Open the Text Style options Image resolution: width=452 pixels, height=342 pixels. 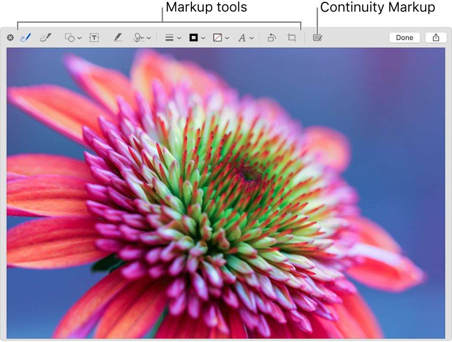point(243,37)
